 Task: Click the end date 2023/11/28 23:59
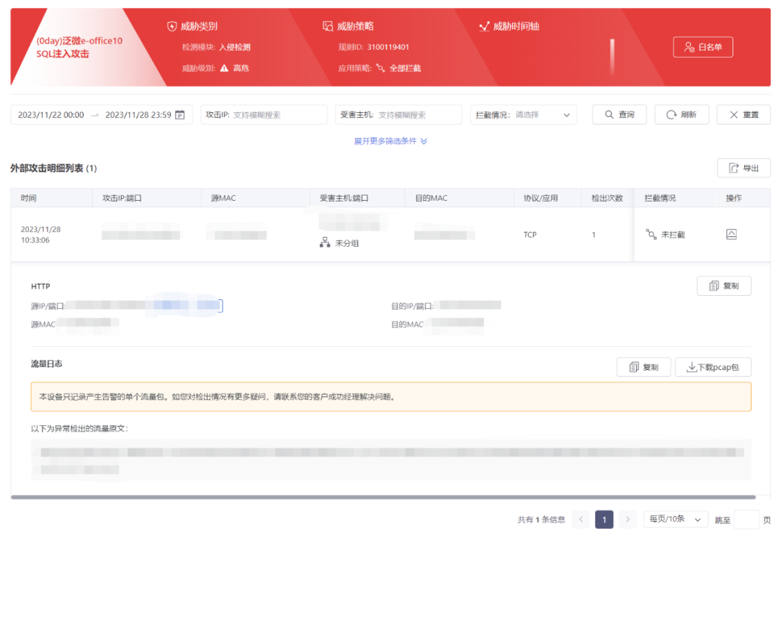click(138, 115)
